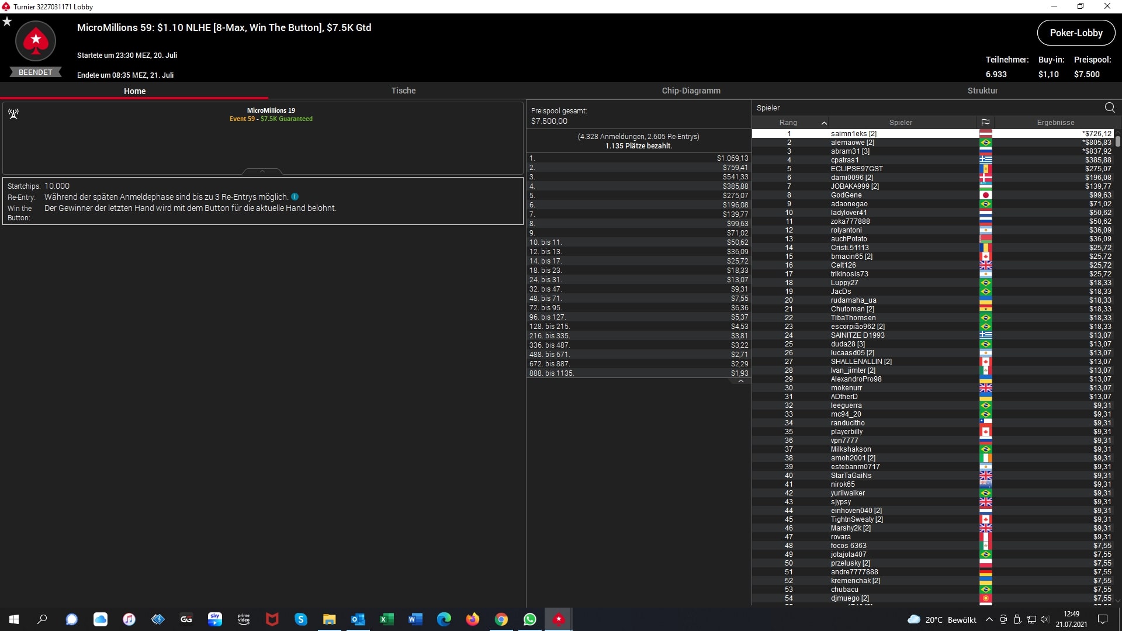
Task: Open Windows taskbar search
Action: [x=42, y=619]
